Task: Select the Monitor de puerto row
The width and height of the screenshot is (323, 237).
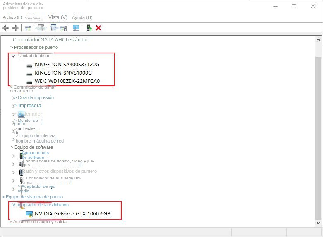Action: point(26,122)
